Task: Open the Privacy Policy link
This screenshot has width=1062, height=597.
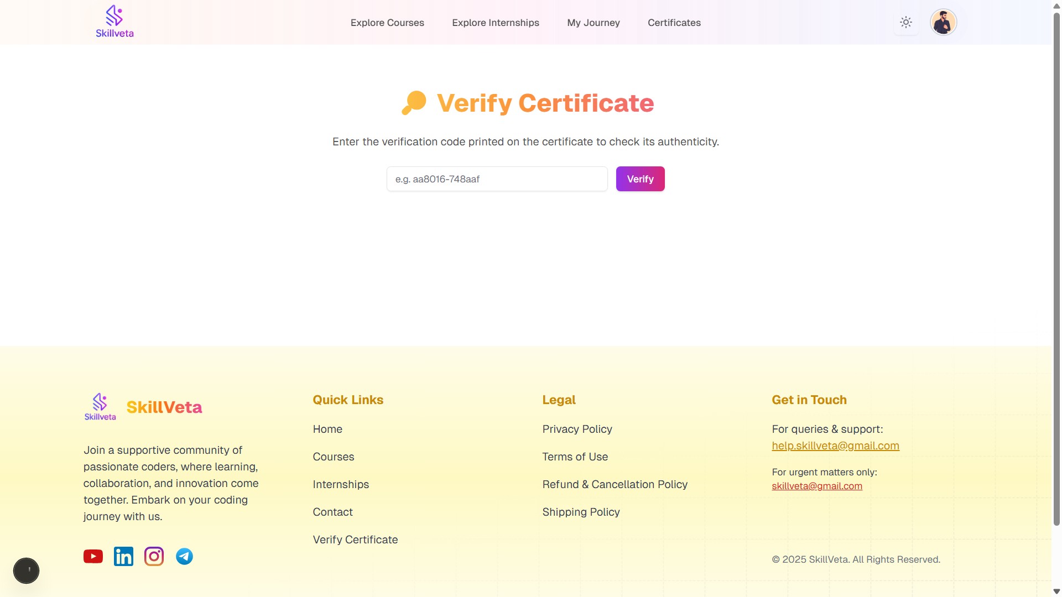Action: [577, 429]
